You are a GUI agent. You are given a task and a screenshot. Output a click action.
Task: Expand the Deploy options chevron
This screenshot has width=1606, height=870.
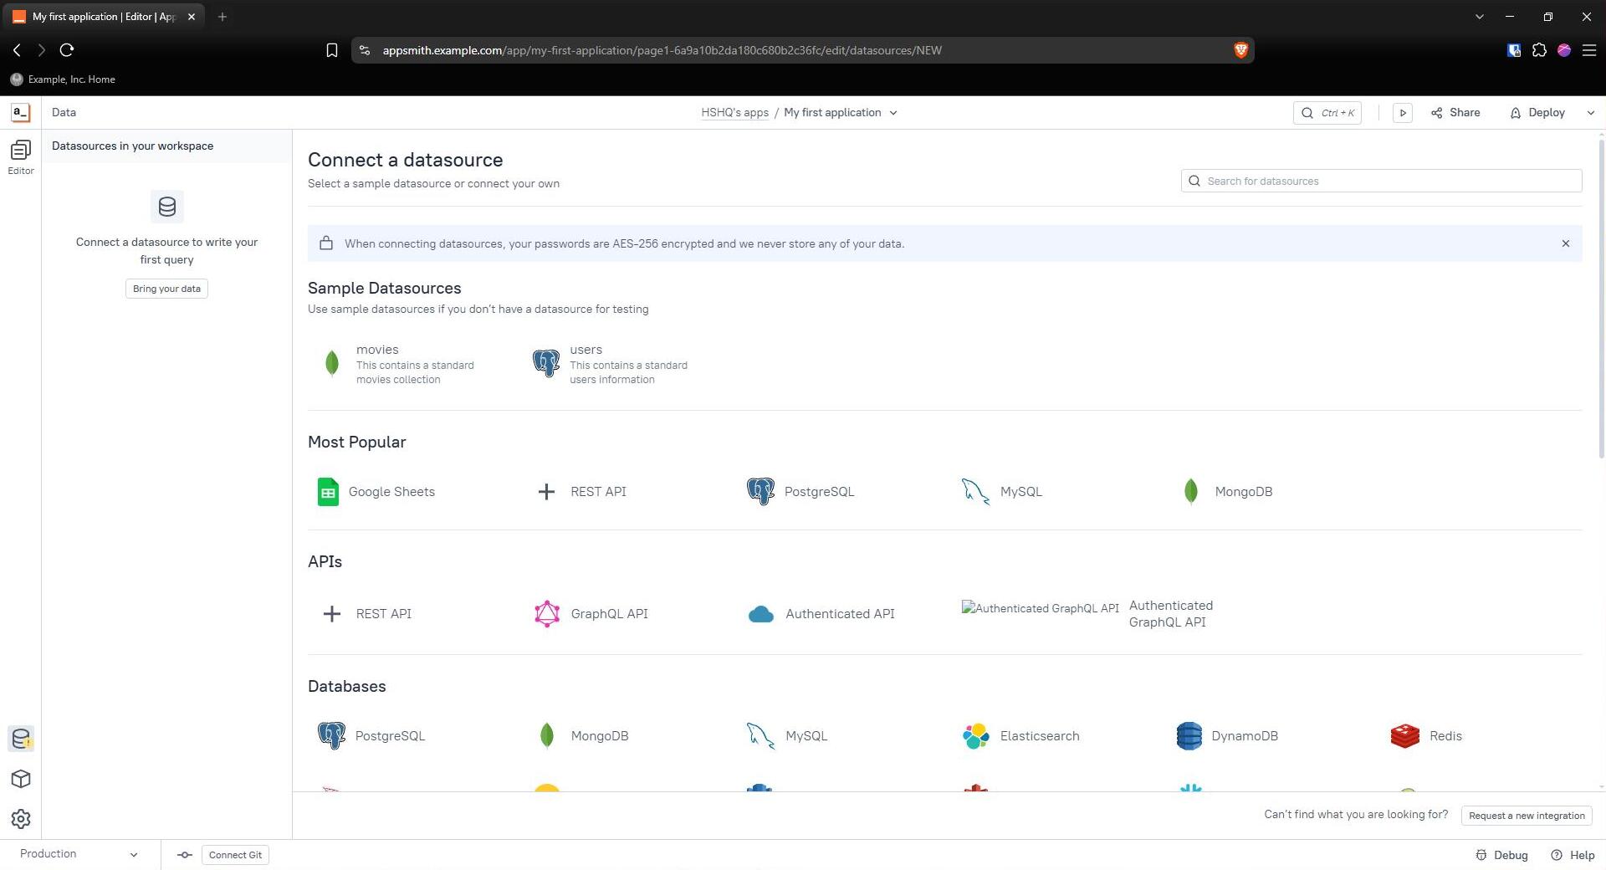(x=1590, y=113)
